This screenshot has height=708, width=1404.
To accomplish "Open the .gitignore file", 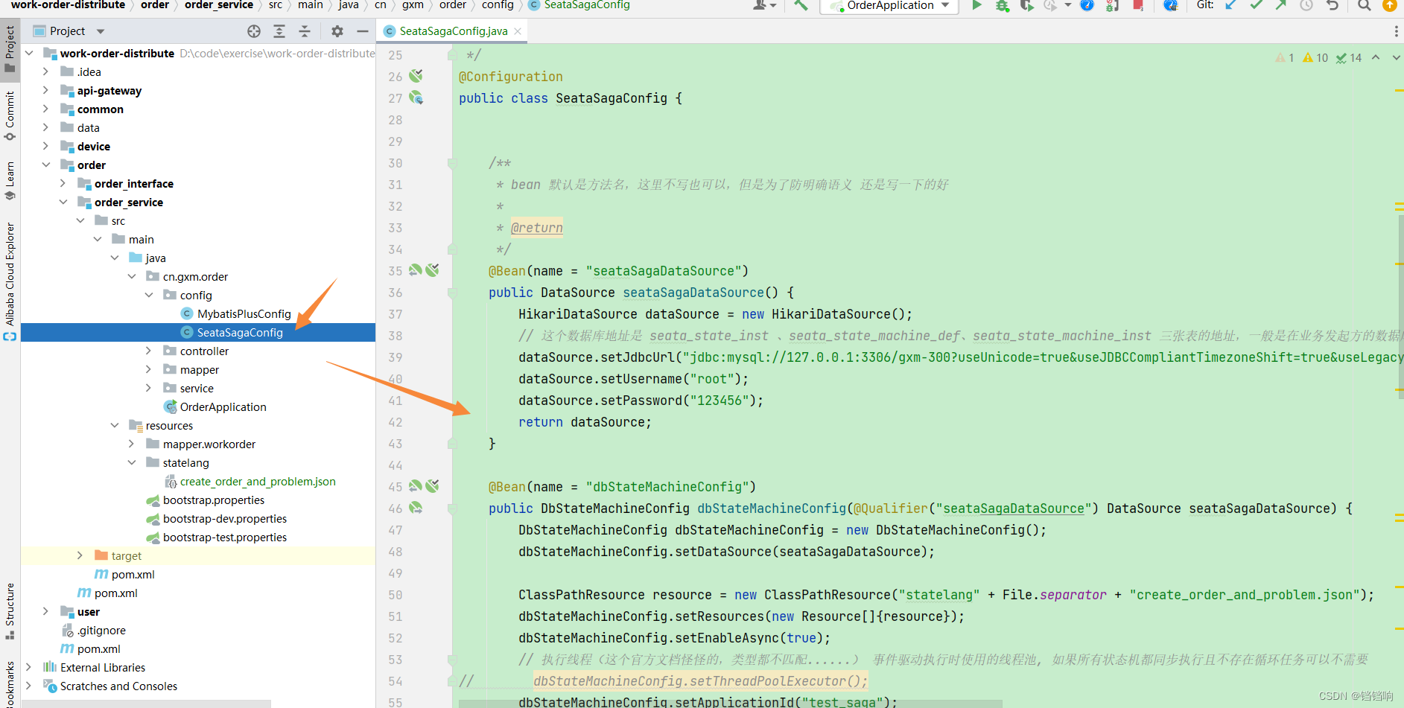I will [101, 630].
